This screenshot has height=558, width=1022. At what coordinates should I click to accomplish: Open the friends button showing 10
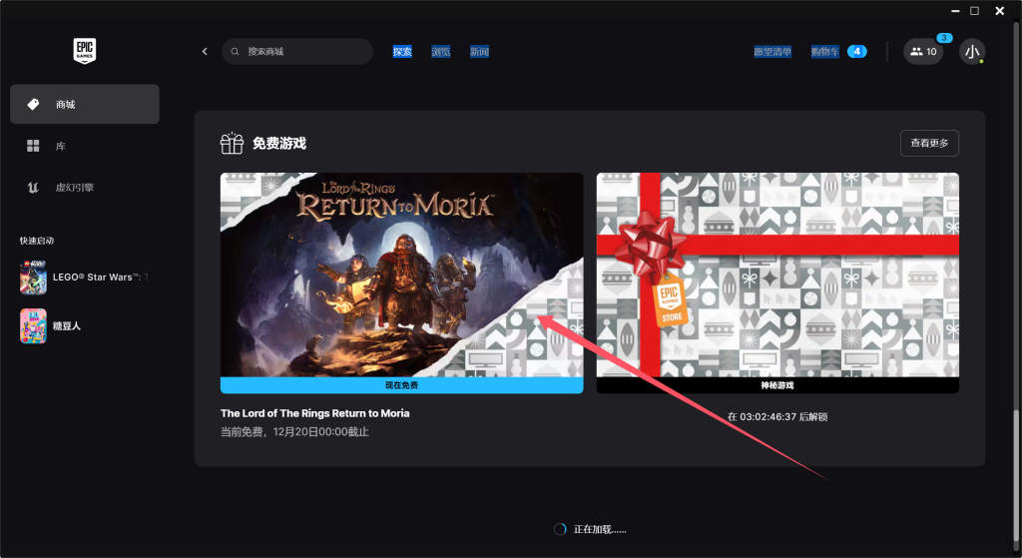coord(923,52)
